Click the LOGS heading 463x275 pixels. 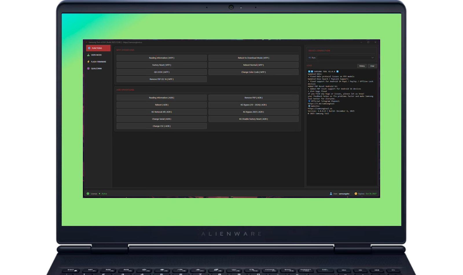tap(309, 66)
